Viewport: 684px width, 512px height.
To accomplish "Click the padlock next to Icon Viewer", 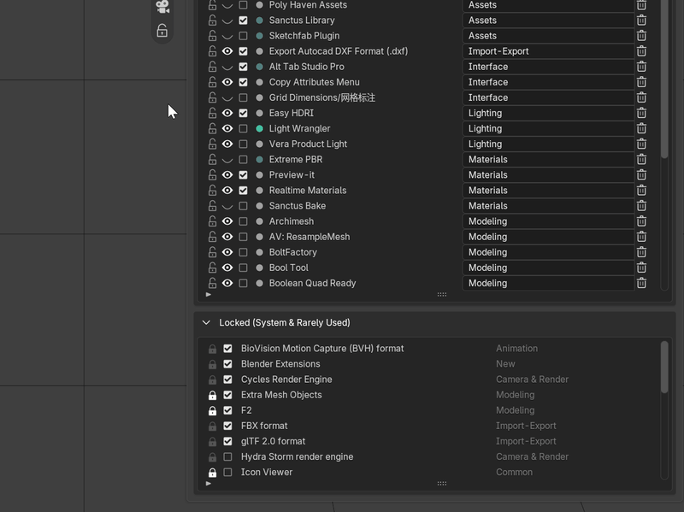I will 212,473.
